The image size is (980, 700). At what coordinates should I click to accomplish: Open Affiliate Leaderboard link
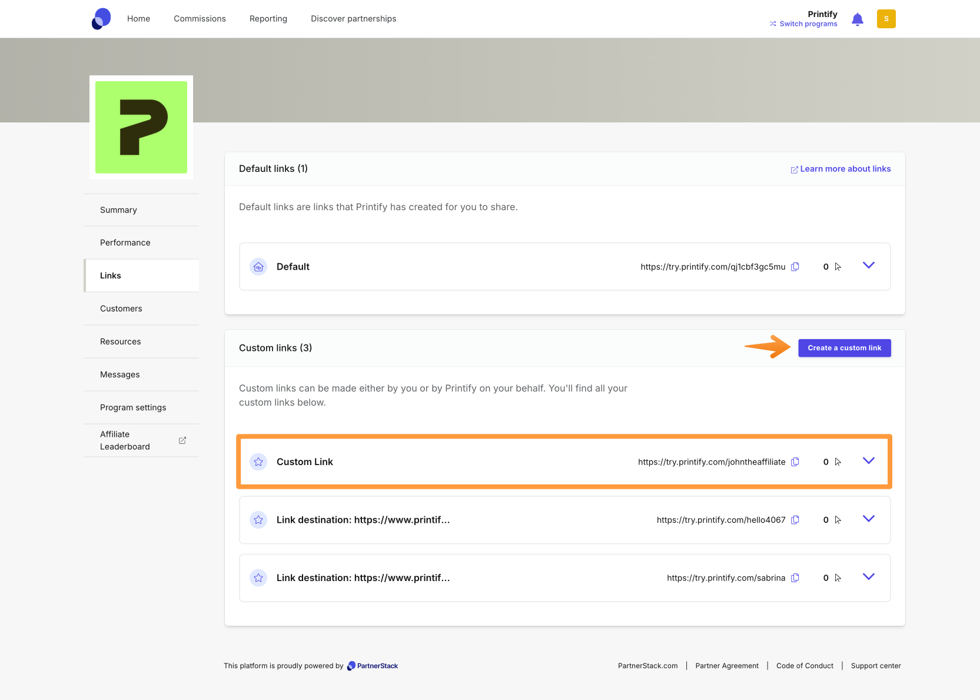(x=141, y=440)
